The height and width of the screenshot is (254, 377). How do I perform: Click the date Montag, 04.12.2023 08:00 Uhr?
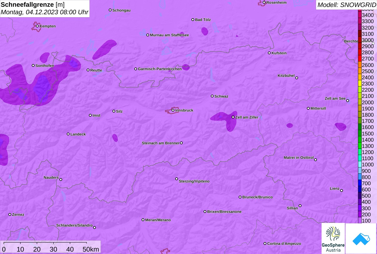pos(45,12)
